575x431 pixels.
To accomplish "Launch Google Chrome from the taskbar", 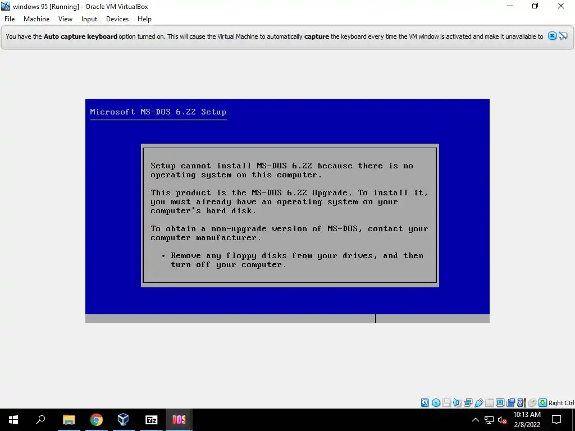I will pos(96,420).
